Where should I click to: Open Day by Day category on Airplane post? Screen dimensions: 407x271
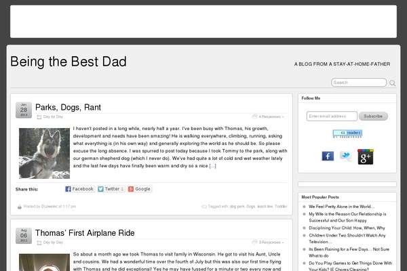53,243
